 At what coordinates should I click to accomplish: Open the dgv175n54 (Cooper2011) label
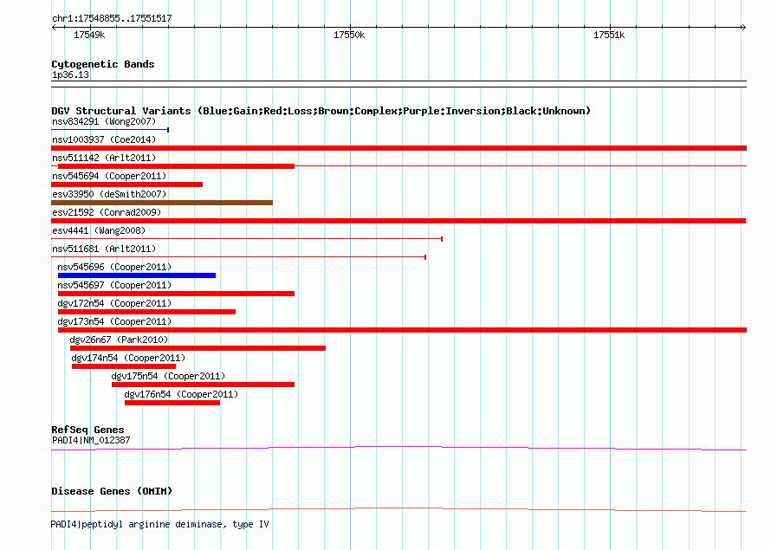[168, 376]
